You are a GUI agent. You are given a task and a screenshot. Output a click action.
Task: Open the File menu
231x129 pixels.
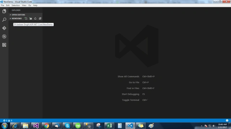[2, 5]
